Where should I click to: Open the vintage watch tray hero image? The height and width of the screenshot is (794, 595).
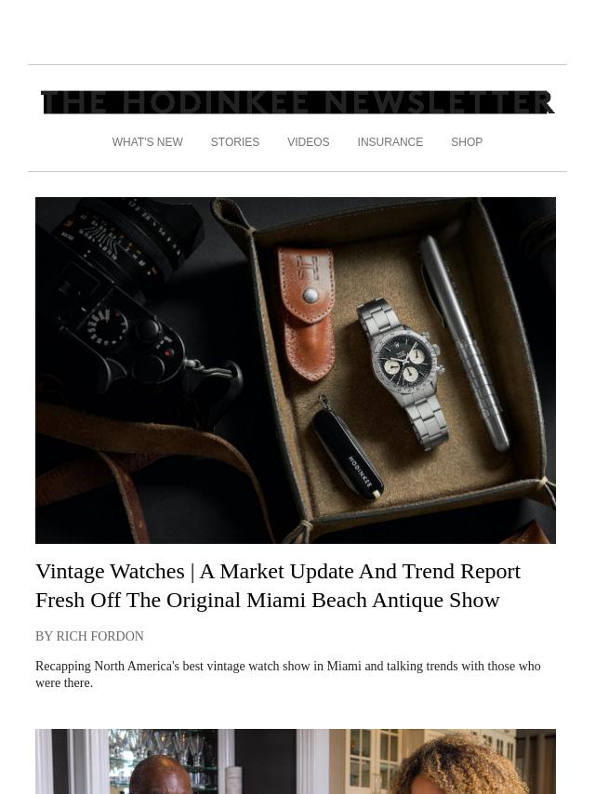pos(296,370)
